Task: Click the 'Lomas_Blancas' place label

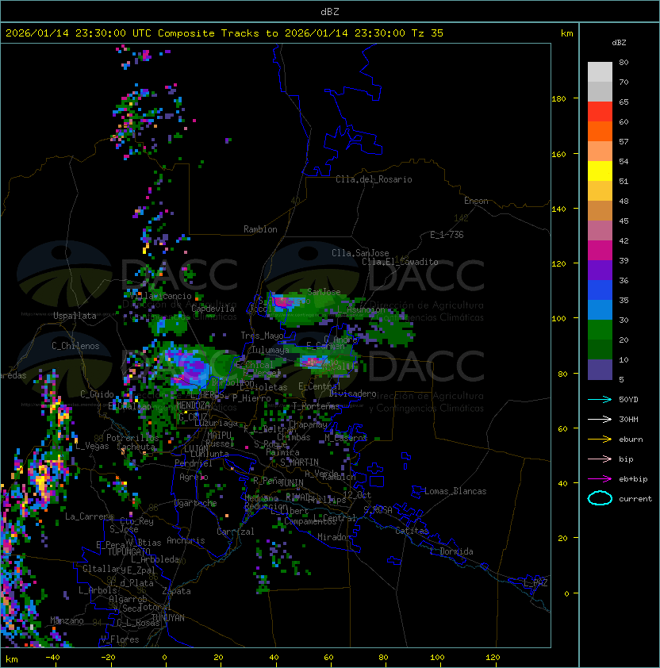Action: coord(455,491)
